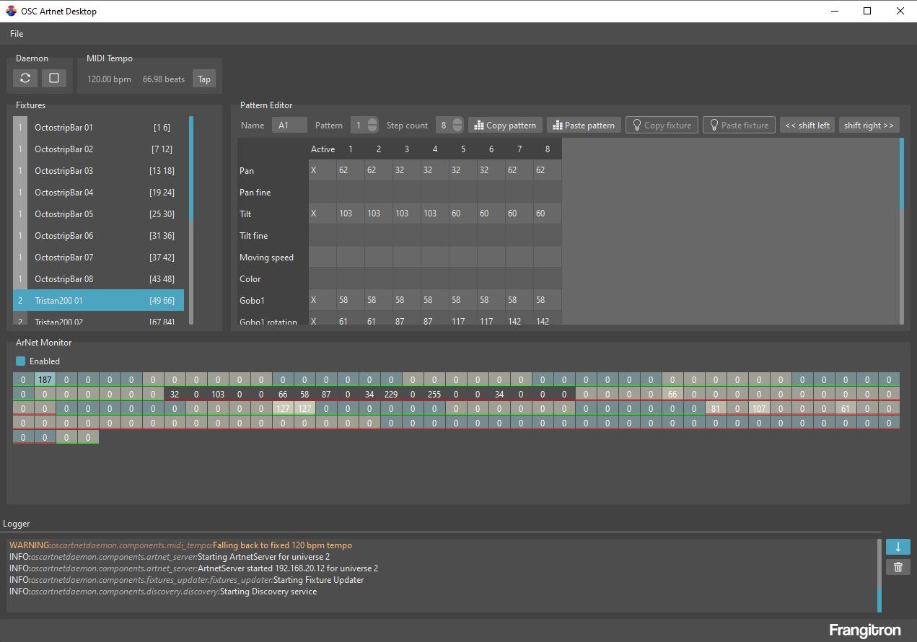
Task: Click the pattern Name input field
Action: coord(289,126)
